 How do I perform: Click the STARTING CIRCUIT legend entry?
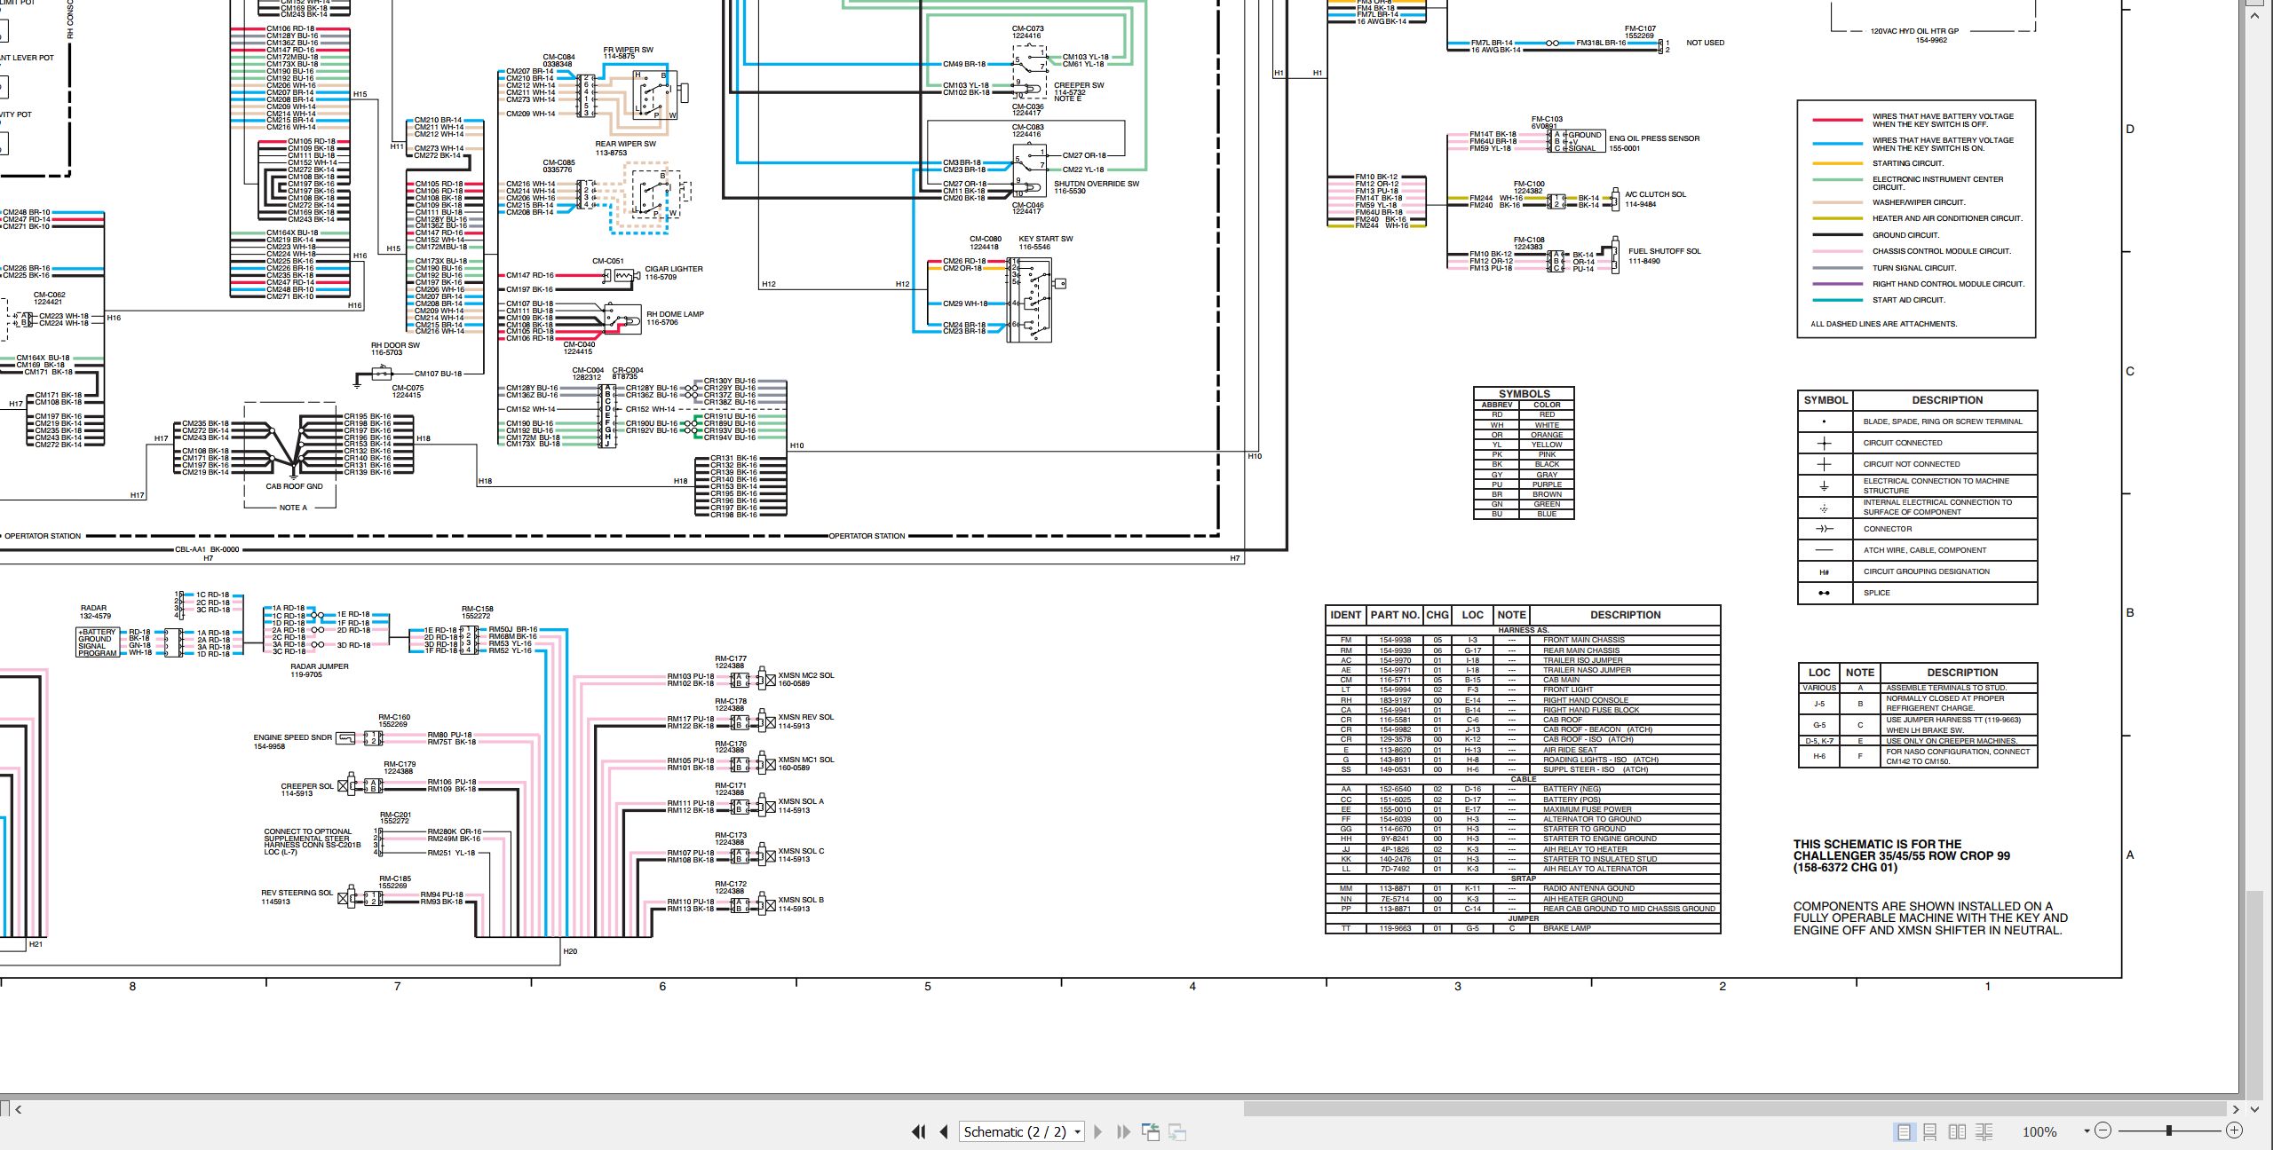(1908, 163)
